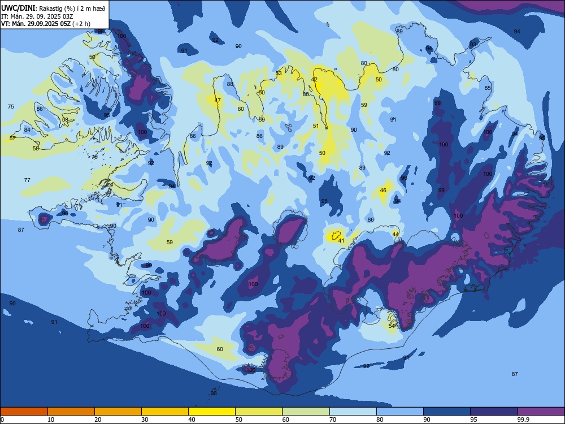
Task: Select the pale blue 70–80 legend band
Action: click(353, 412)
